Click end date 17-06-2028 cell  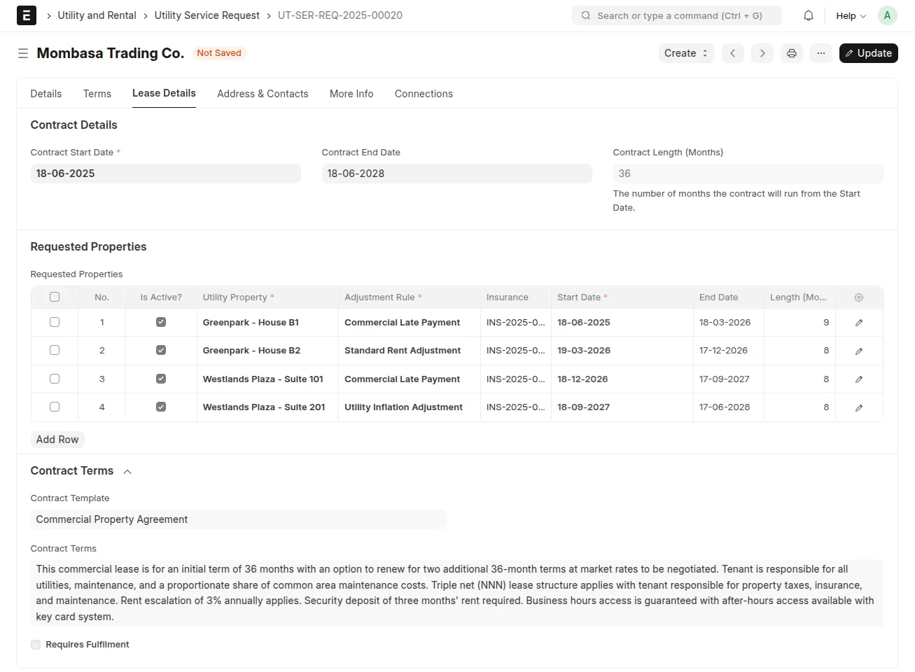[x=729, y=407]
